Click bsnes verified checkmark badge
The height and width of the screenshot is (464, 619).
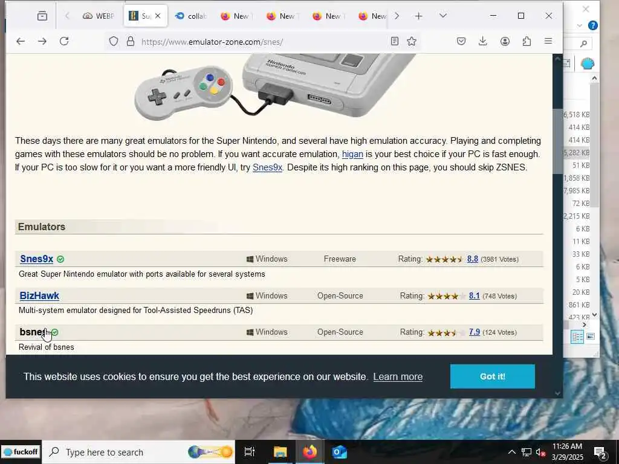[55, 333]
